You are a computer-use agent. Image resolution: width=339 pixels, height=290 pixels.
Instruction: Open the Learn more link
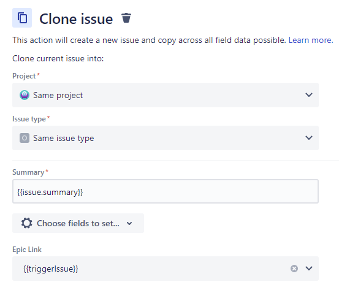pos(311,40)
